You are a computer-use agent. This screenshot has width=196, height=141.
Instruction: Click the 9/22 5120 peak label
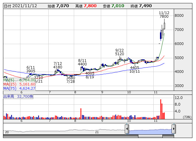click(120, 52)
